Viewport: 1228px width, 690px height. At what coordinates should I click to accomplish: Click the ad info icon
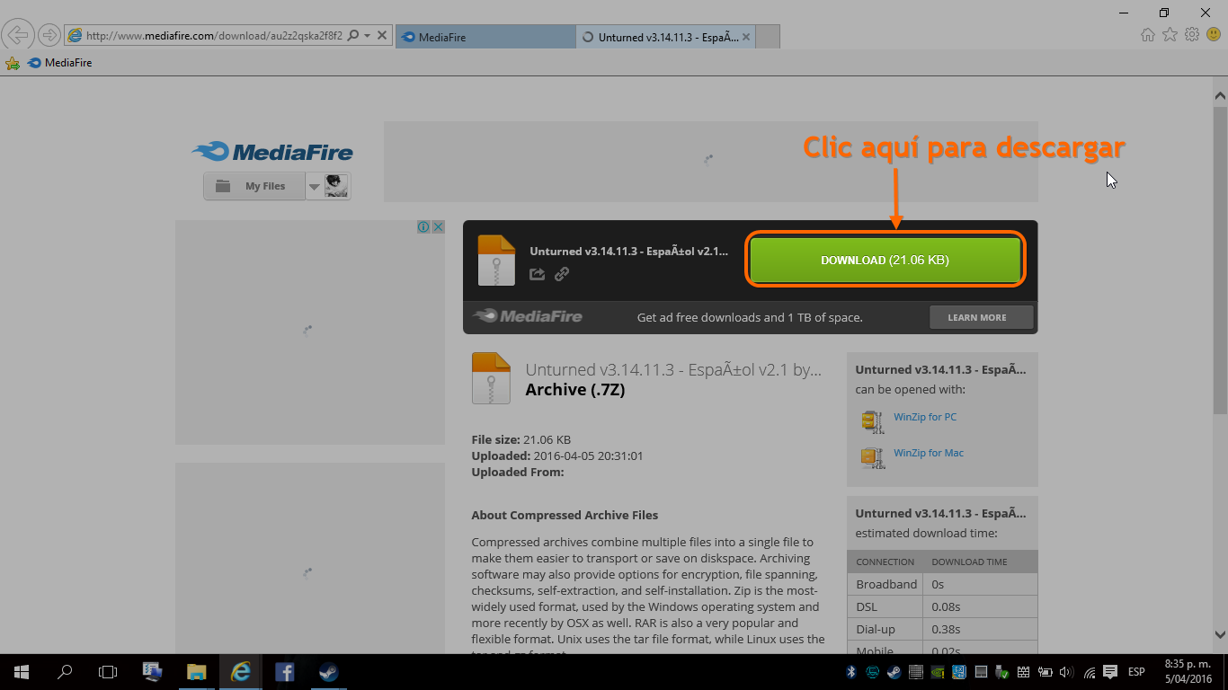[423, 227]
